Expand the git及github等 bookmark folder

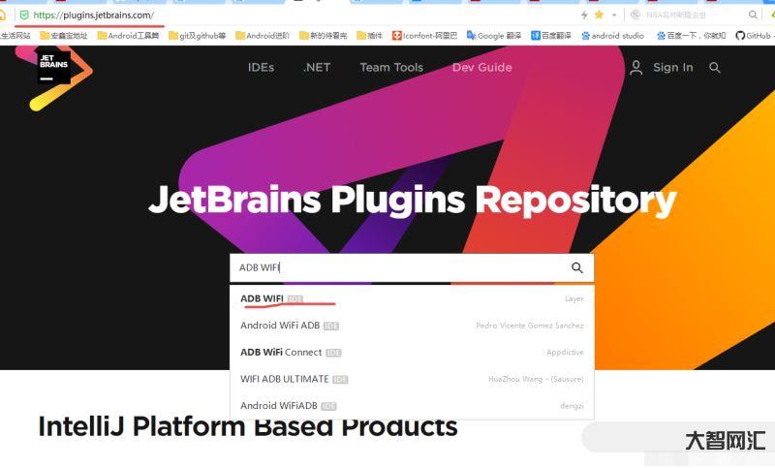(x=197, y=36)
